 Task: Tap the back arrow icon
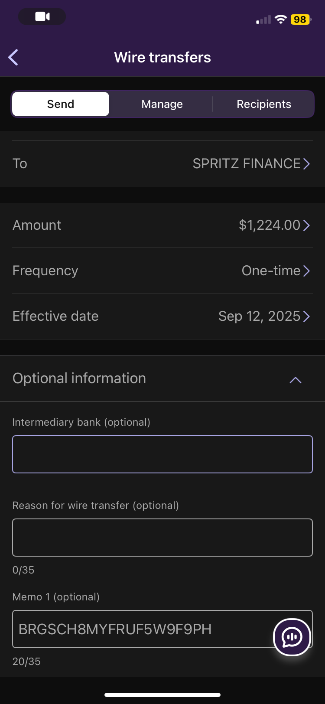[x=13, y=57]
